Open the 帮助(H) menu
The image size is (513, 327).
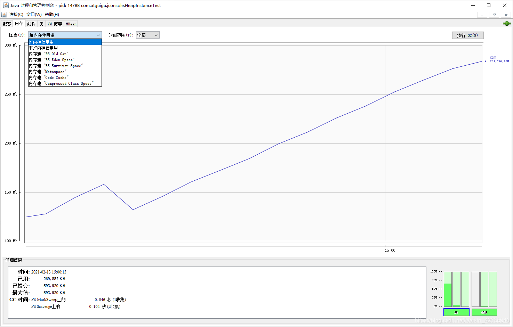pyautogui.click(x=52, y=15)
